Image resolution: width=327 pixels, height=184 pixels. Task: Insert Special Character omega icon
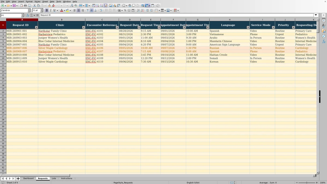[124, 5]
